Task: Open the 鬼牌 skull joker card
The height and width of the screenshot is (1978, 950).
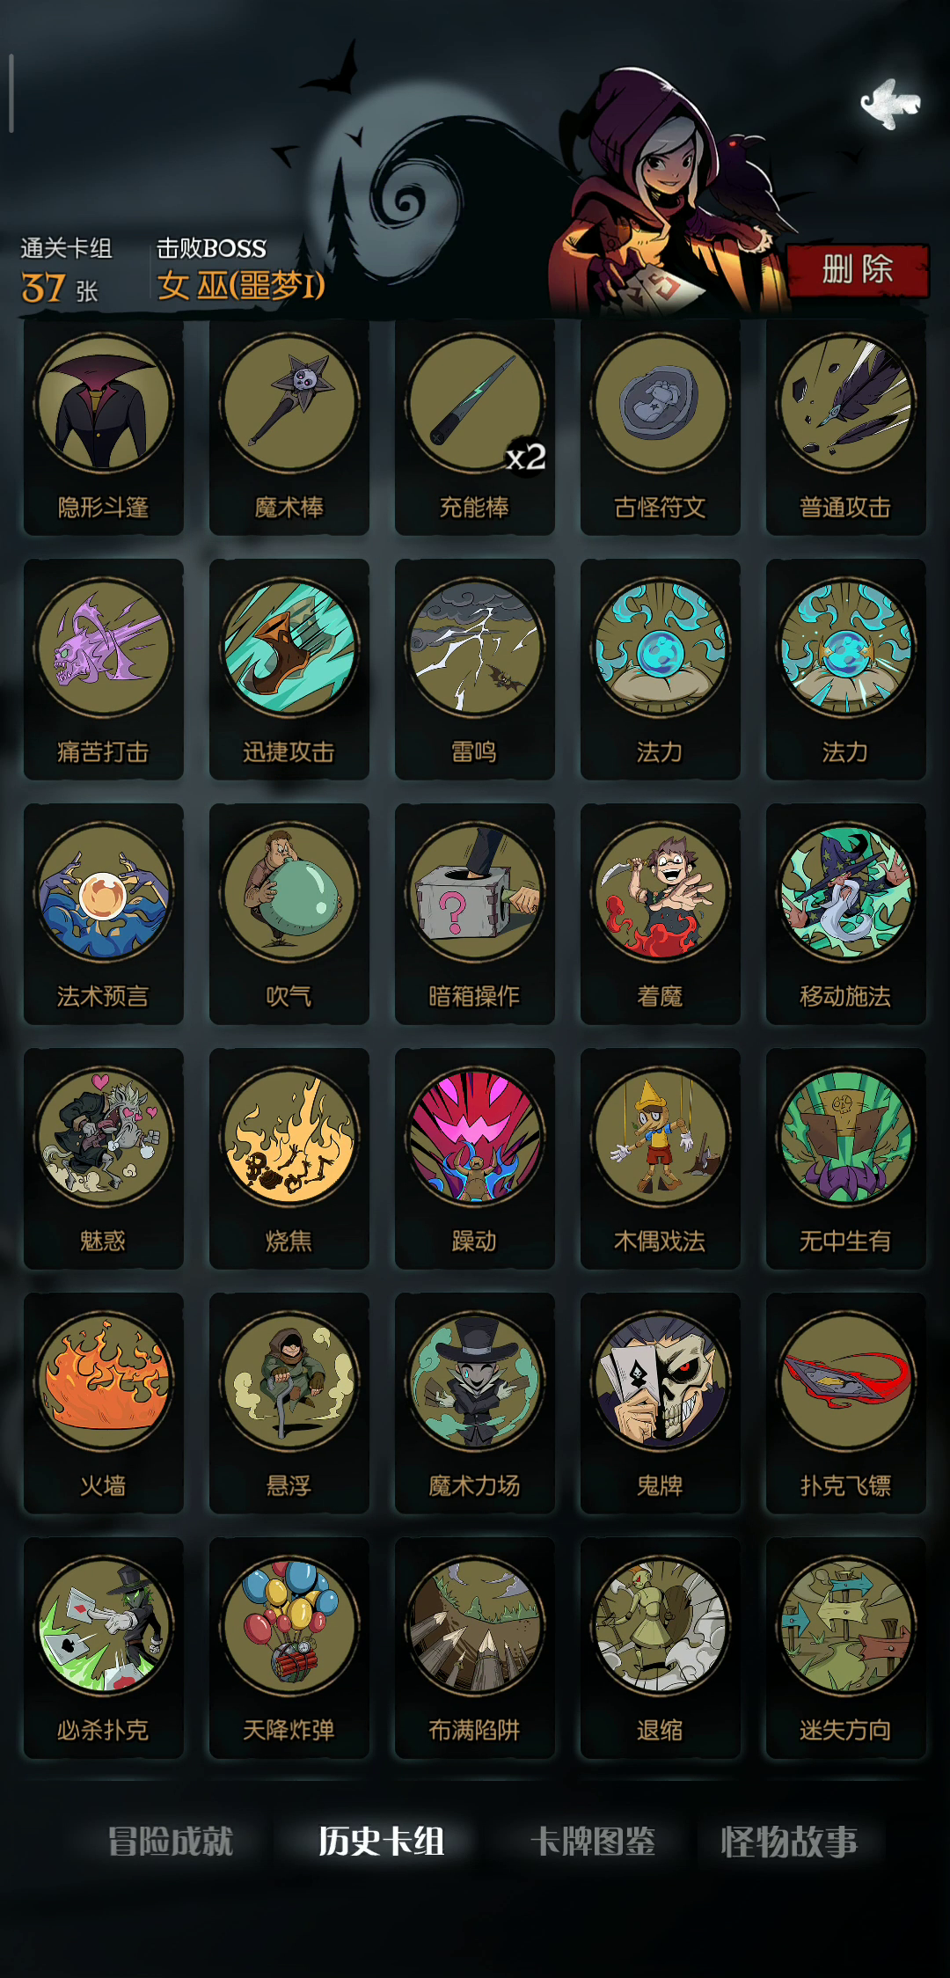Action: coord(661,1403)
